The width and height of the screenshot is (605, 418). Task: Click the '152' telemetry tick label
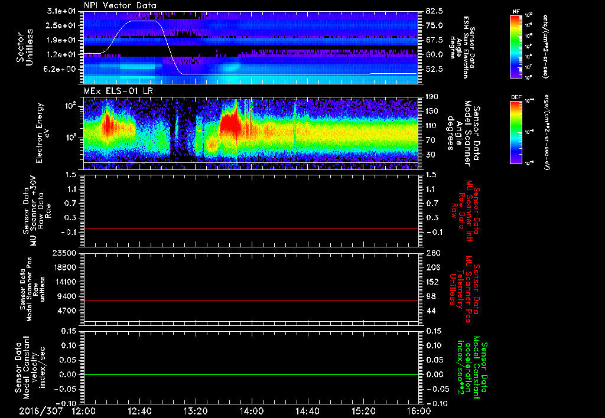pyautogui.click(x=432, y=282)
